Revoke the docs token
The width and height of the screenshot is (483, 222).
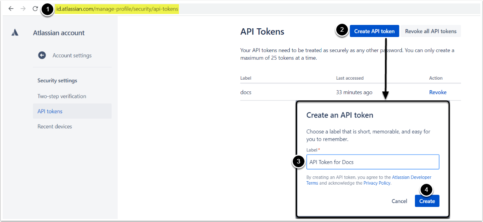[x=438, y=92]
